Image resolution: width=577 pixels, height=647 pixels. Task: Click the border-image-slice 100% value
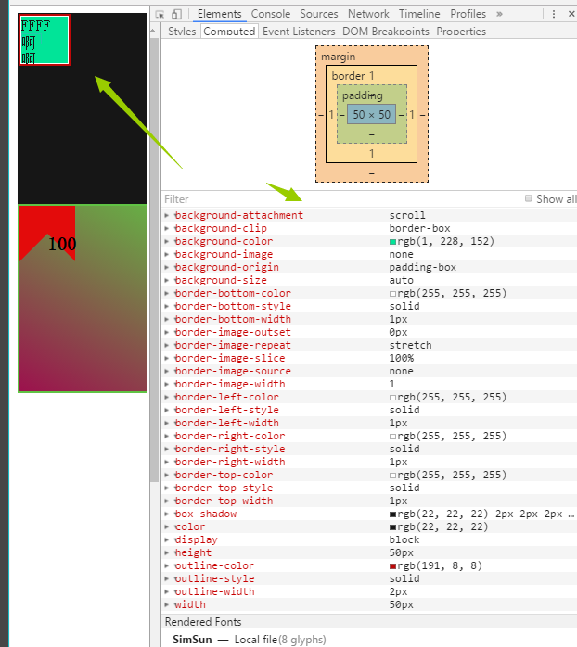coord(402,358)
